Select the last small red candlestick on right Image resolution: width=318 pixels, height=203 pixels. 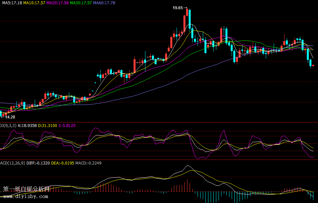click(313, 65)
